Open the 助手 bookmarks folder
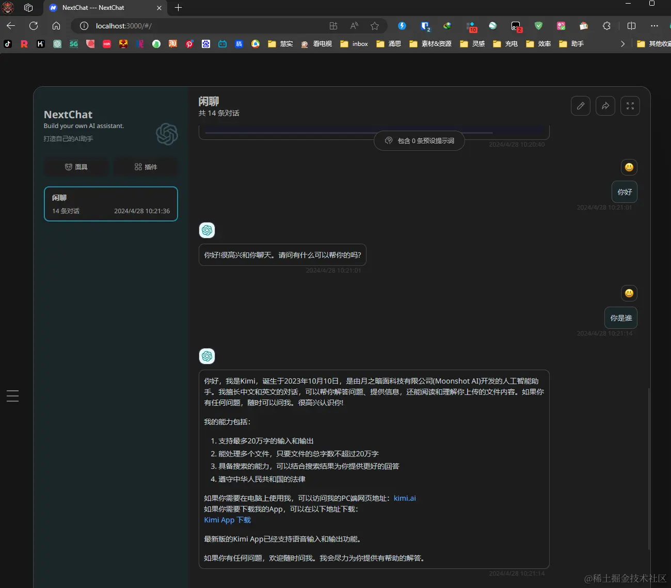This screenshot has height=588, width=671. (571, 44)
